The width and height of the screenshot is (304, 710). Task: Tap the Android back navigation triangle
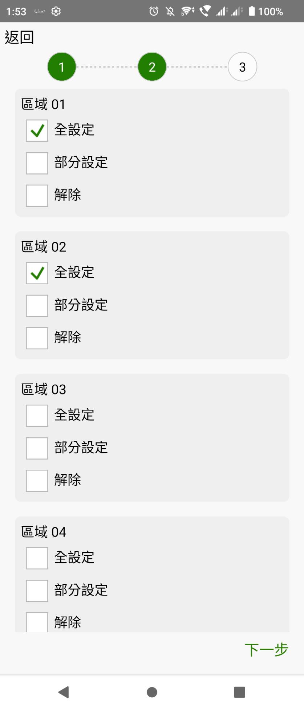click(64, 692)
